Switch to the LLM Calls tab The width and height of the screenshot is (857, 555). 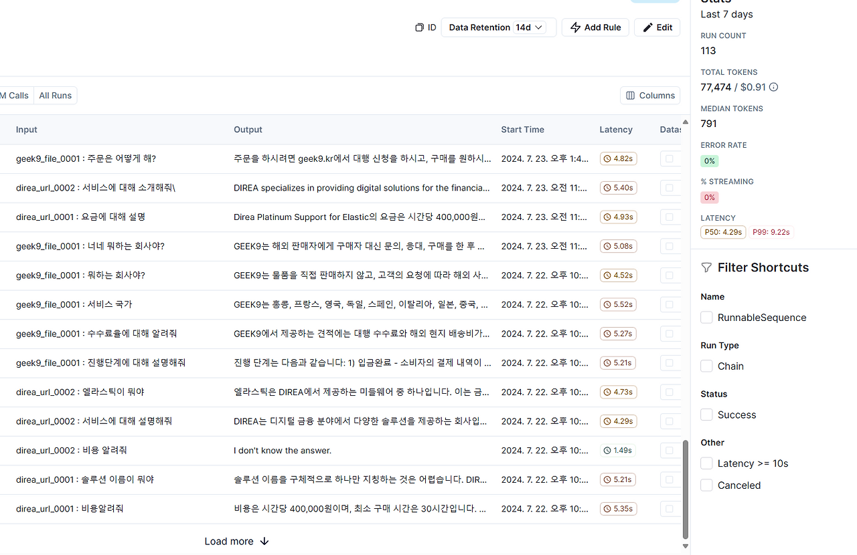[x=15, y=96]
